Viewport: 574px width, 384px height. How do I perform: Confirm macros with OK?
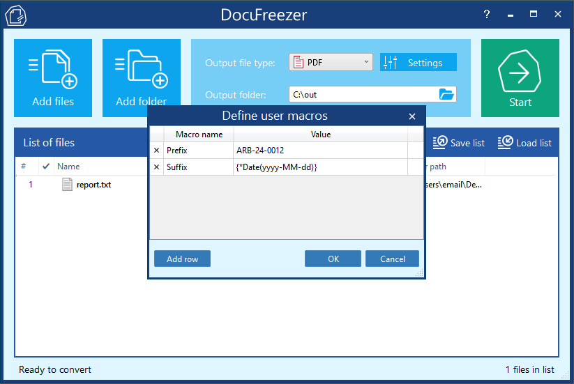point(333,259)
